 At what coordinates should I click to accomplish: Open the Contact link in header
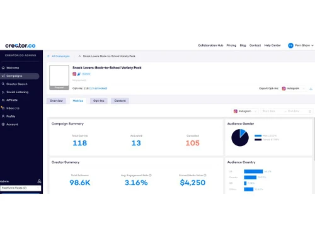[x=255, y=45]
